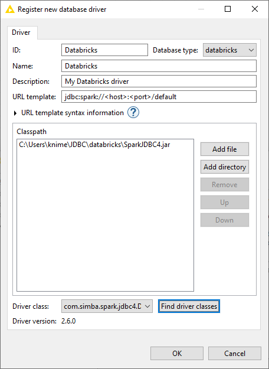269x369 pixels.
Task: Open the Driver class dropdown
Action: (107, 306)
